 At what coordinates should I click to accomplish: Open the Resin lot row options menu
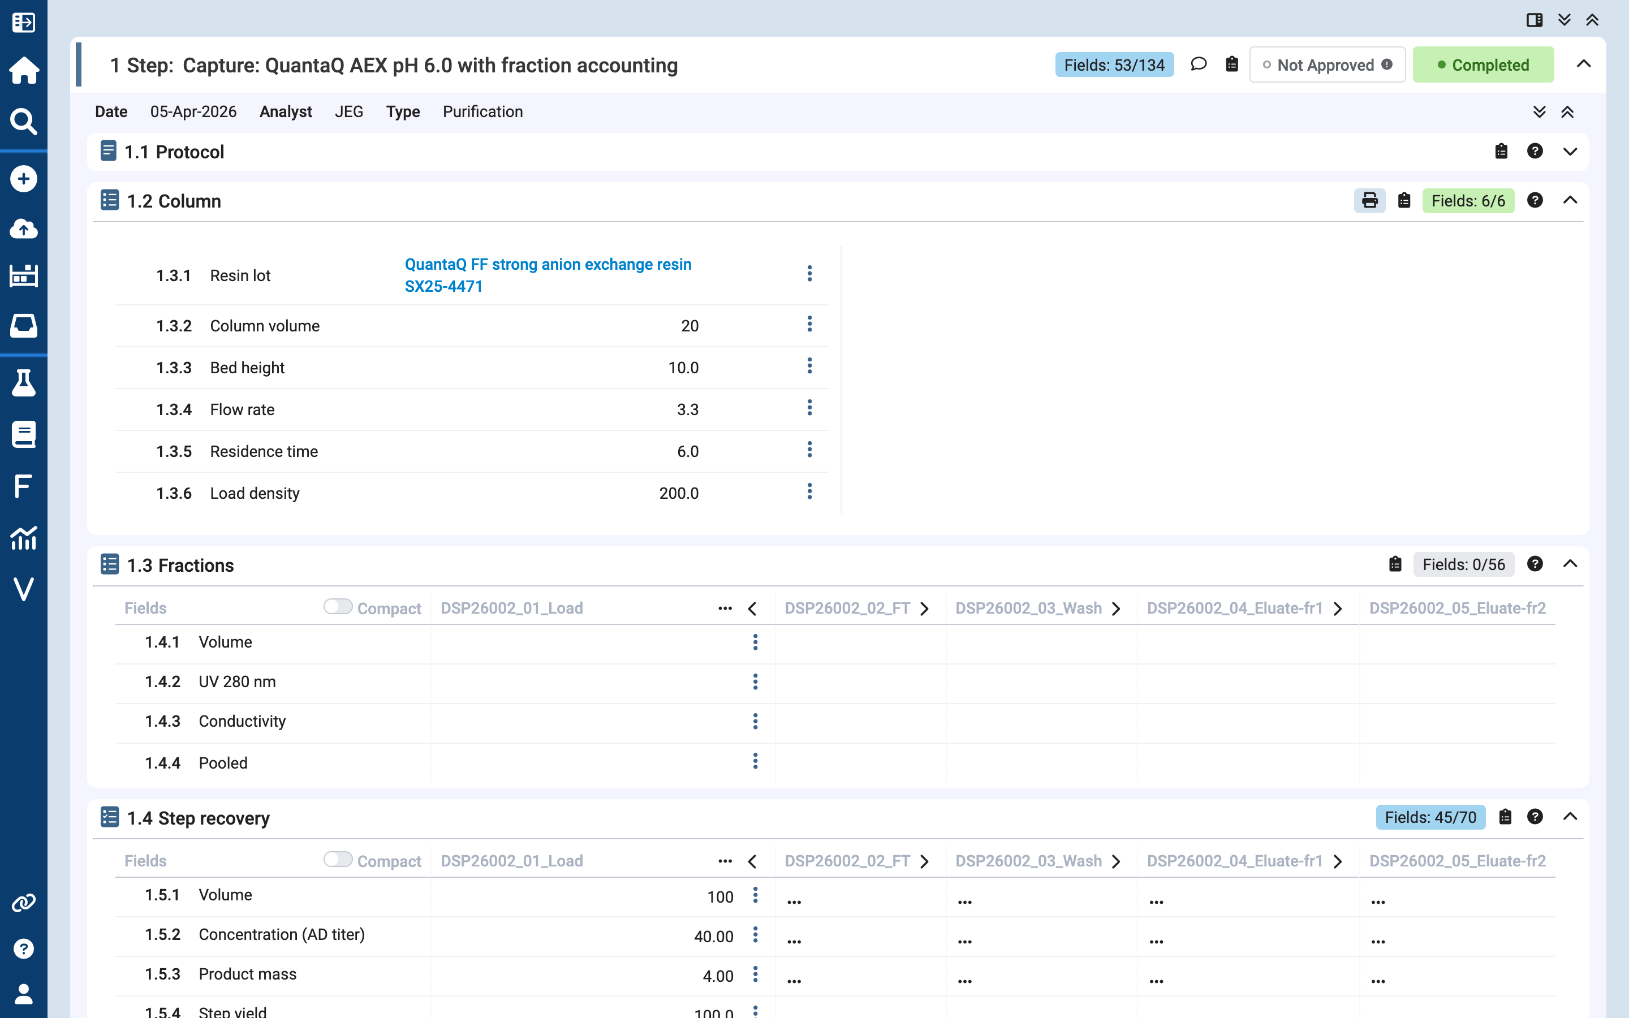coord(810,273)
